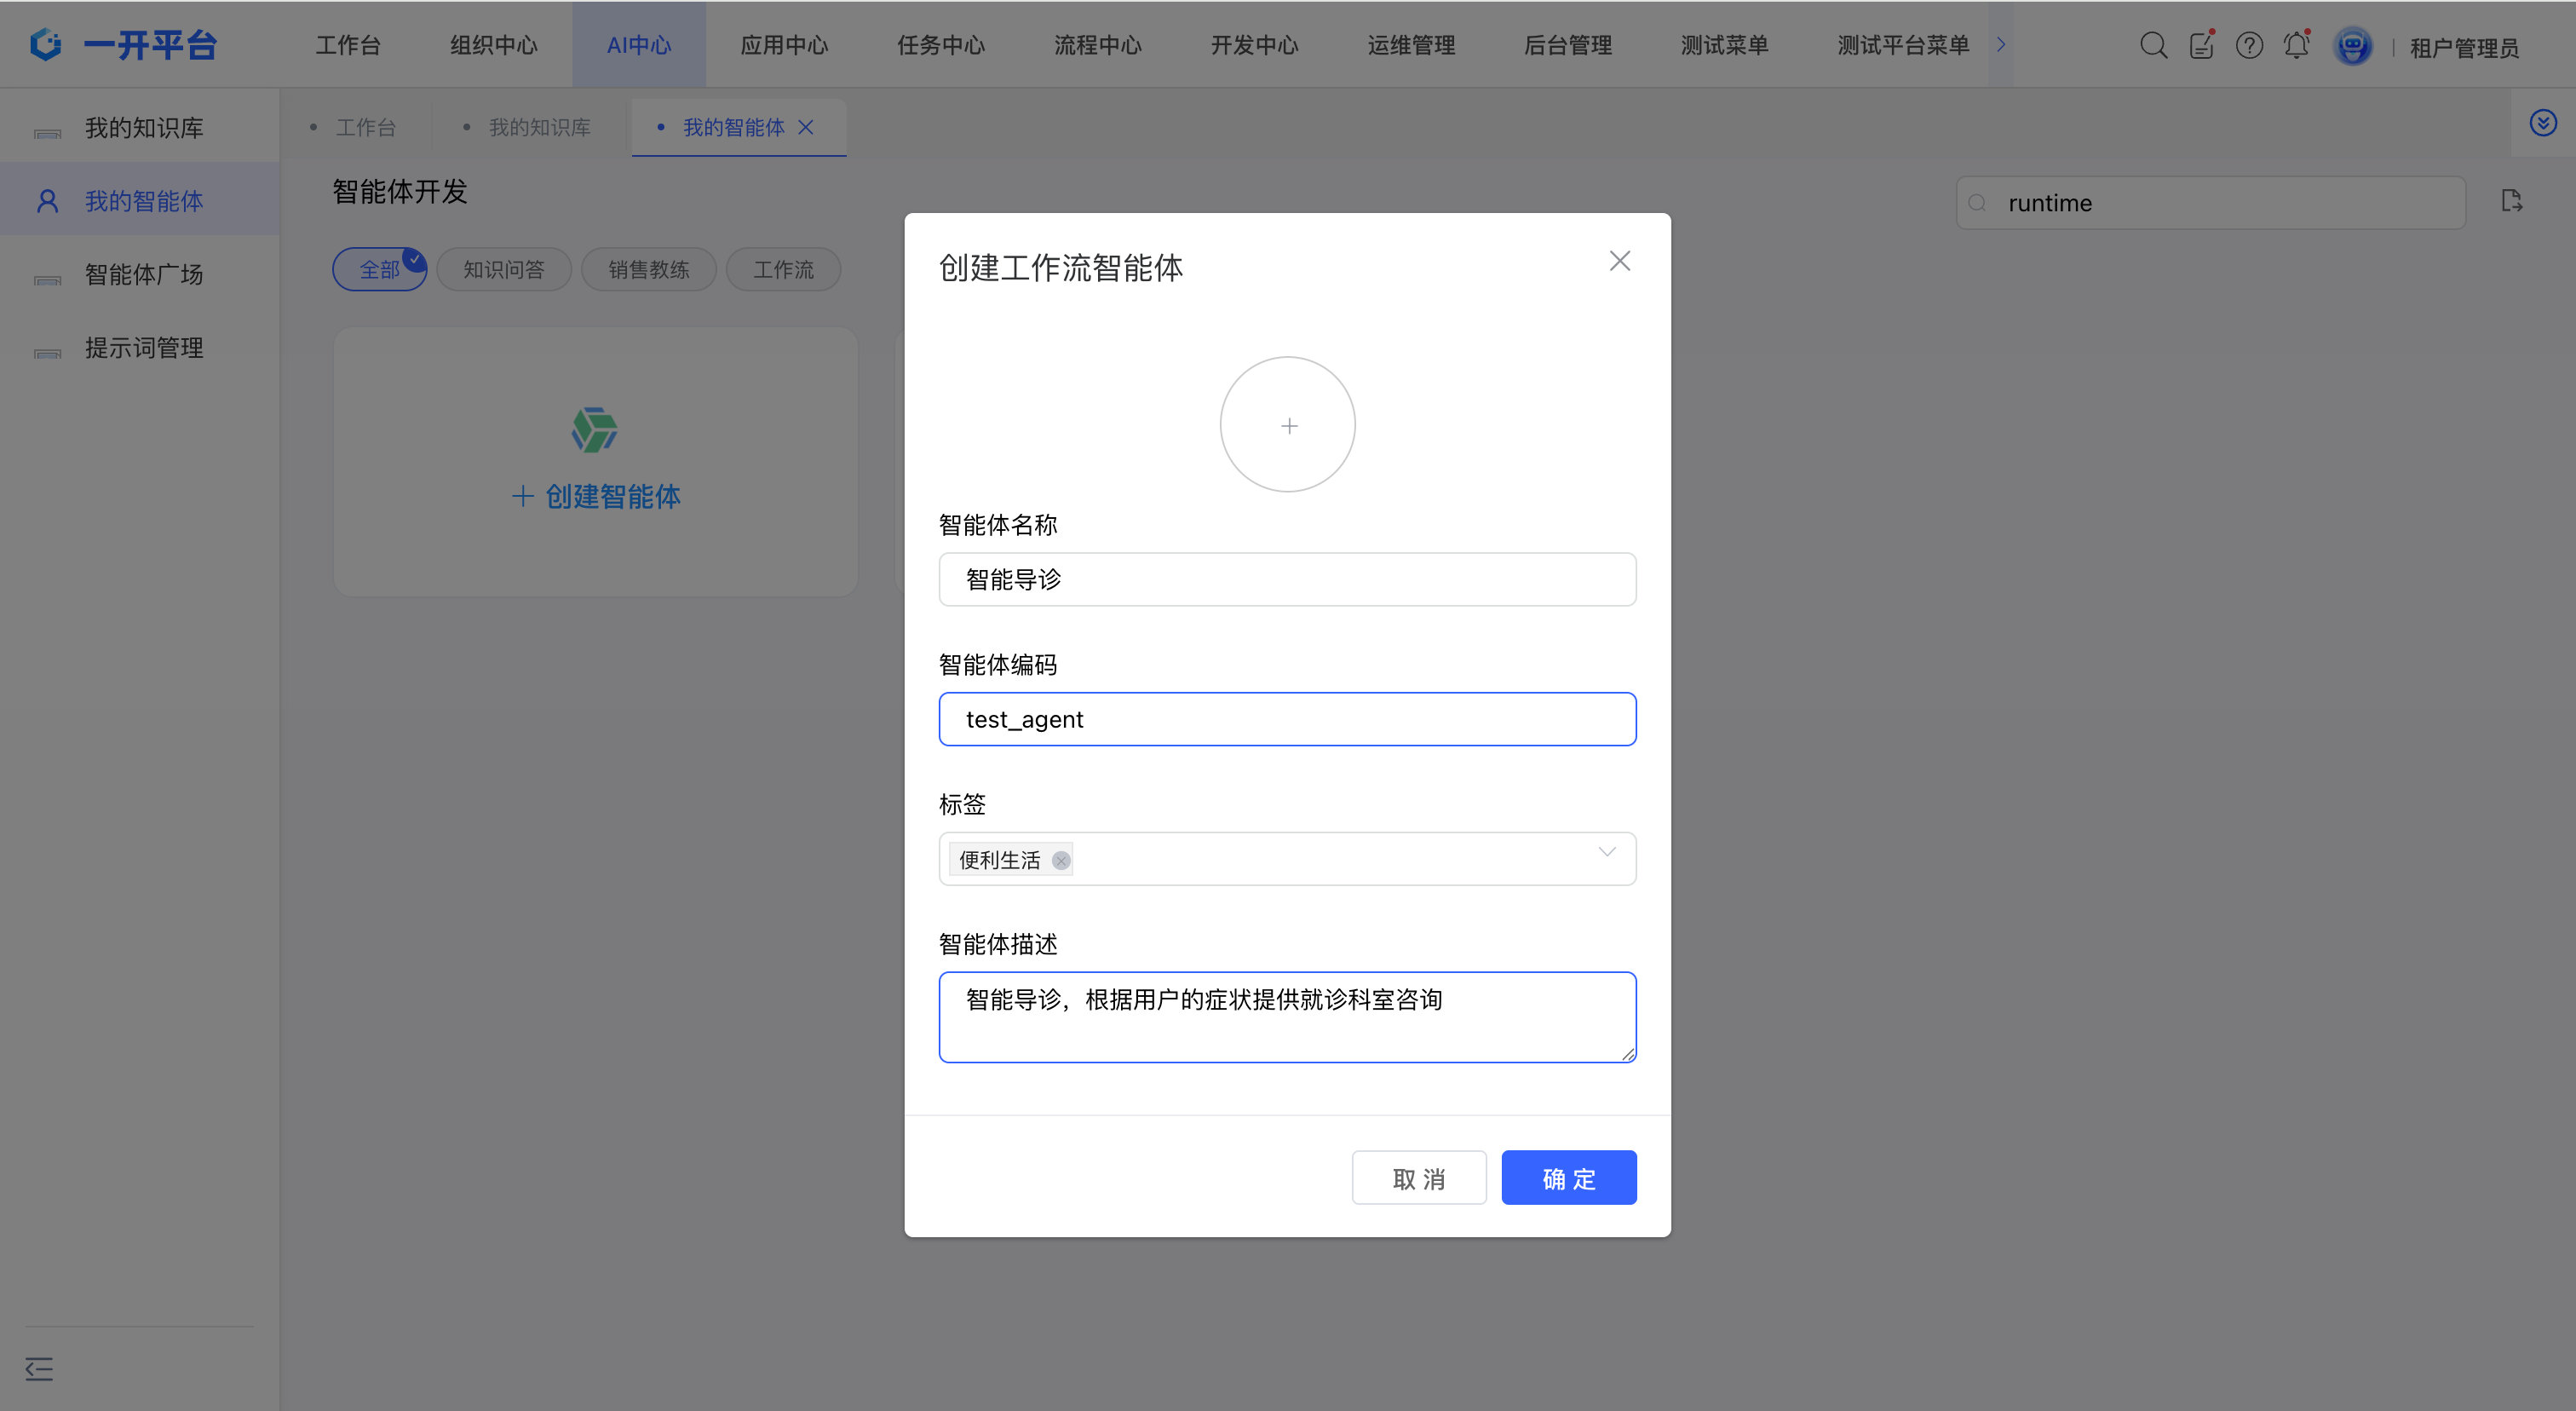
Task: Expand the 标签 dropdown arrow
Action: [x=1606, y=852]
